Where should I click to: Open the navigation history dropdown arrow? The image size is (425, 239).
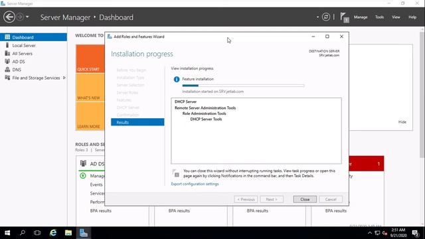(x=27, y=17)
